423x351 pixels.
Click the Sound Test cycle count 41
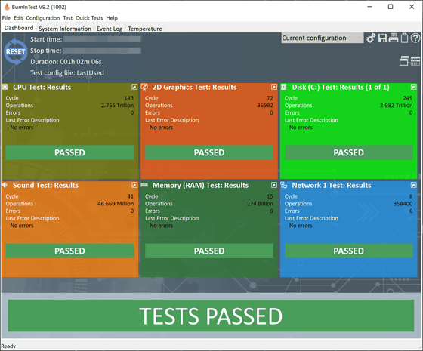click(x=131, y=196)
